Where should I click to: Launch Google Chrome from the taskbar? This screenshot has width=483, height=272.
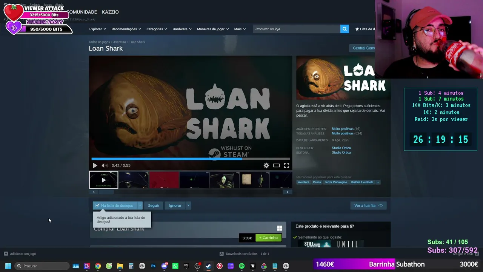(98, 266)
